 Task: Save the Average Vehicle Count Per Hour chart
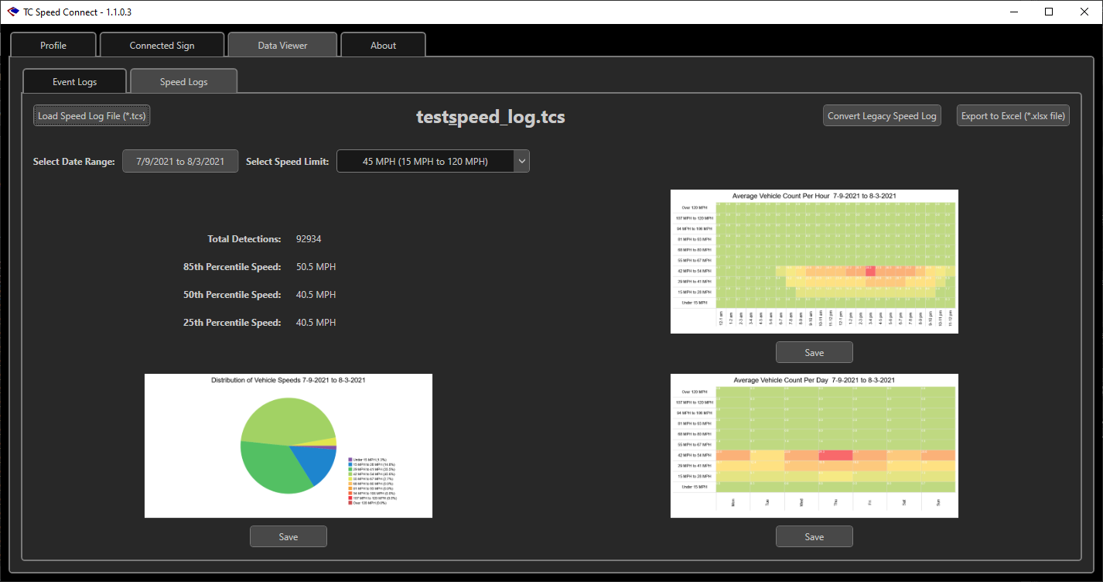point(814,352)
